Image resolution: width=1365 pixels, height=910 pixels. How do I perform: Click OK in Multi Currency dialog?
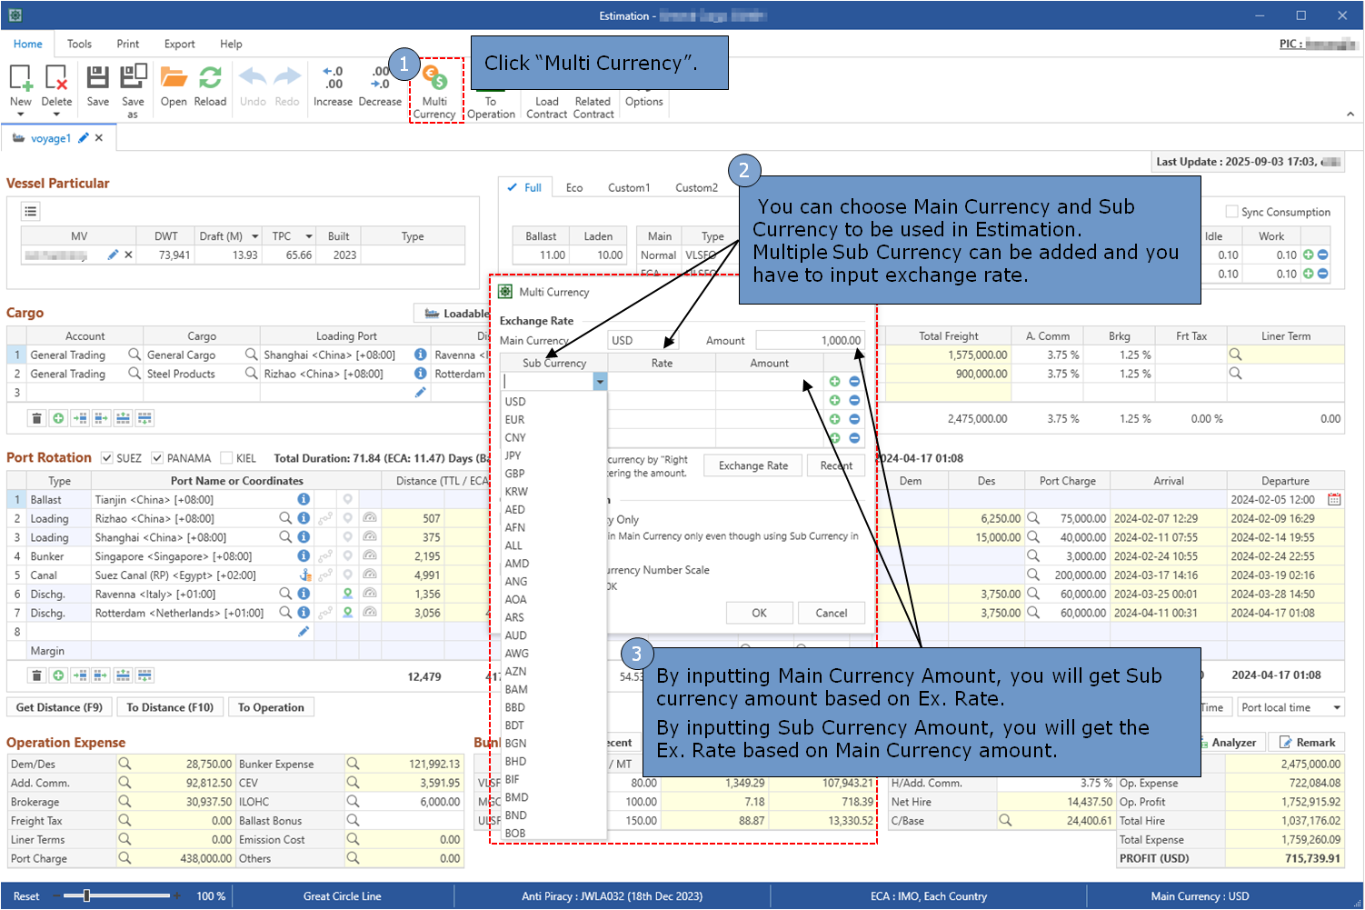click(x=759, y=613)
